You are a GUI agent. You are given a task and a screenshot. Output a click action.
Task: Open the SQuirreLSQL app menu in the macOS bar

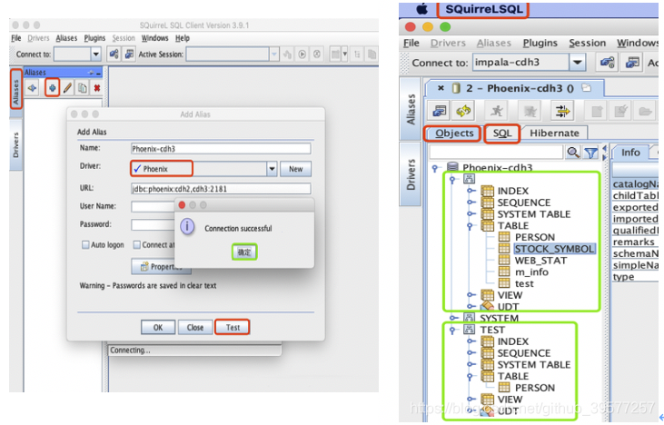pos(483,9)
